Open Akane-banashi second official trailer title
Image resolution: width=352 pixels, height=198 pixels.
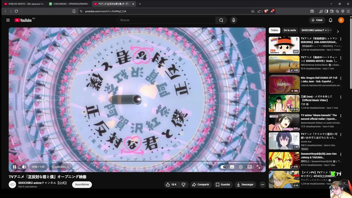point(319,117)
